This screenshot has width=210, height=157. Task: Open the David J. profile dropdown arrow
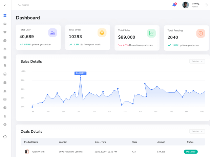[x=206, y=5]
